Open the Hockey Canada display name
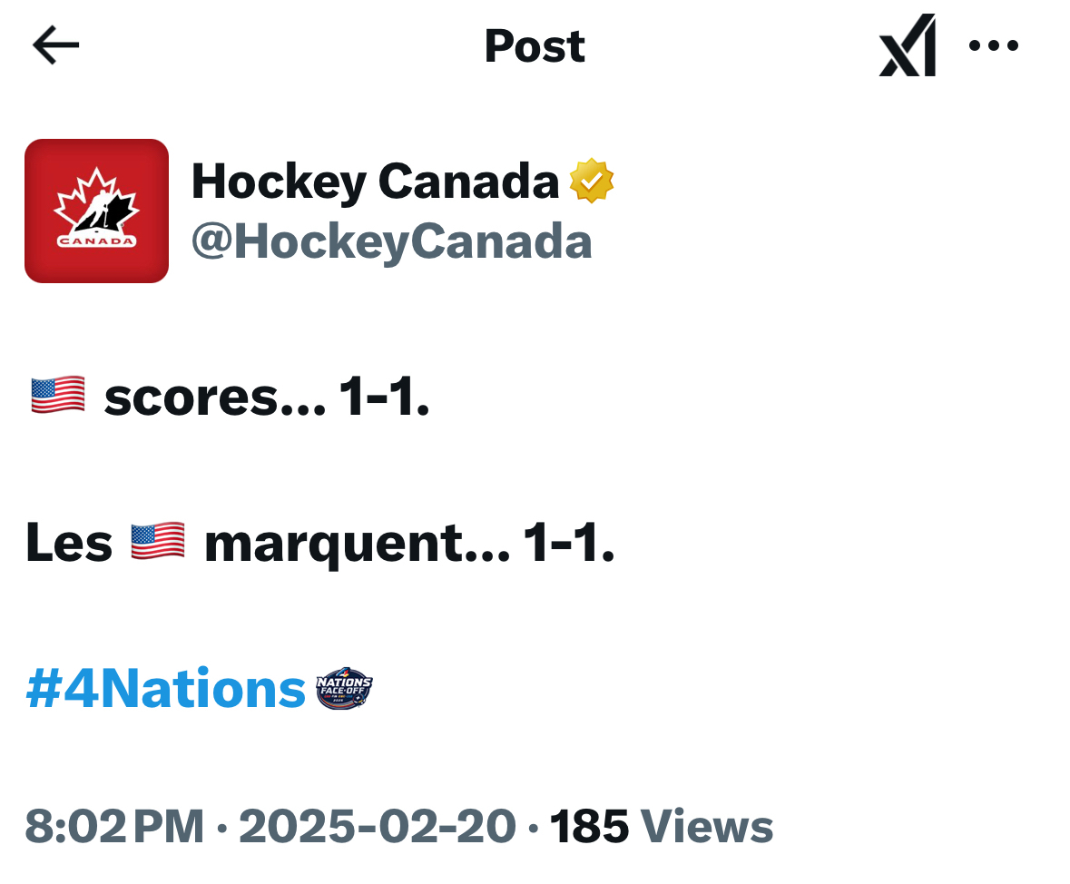Screen dimensions: 1070x884 [x=375, y=182]
